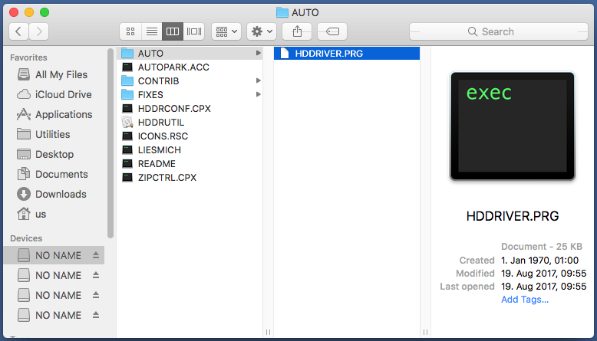
Task: Click the second column resize handle
Action: coord(425,333)
